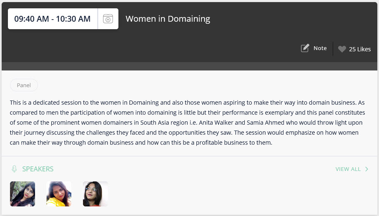Screen dimensions: 379x216
Task: Click the session description paragraph
Action: (187, 123)
